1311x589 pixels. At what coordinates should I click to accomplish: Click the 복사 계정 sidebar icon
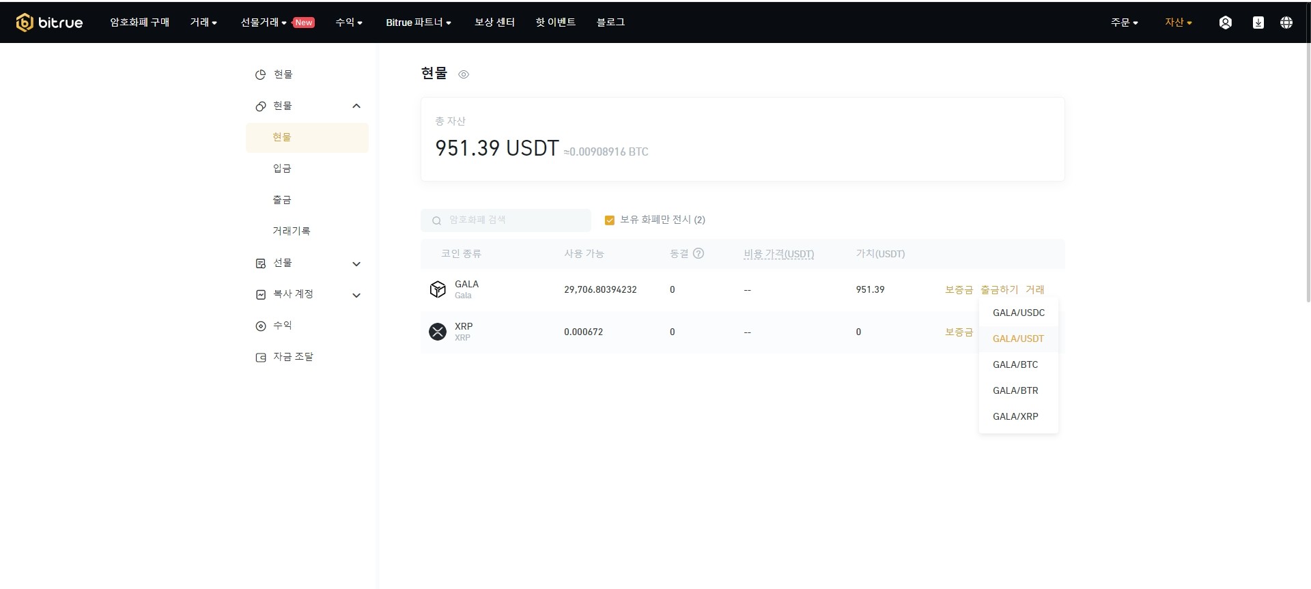[260, 295]
